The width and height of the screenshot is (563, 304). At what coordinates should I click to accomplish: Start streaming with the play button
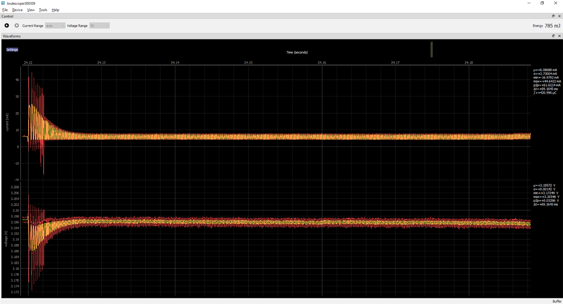pos(7,26)
